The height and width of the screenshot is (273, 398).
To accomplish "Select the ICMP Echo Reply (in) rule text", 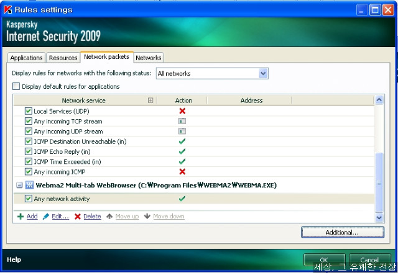I will (62, 151).
